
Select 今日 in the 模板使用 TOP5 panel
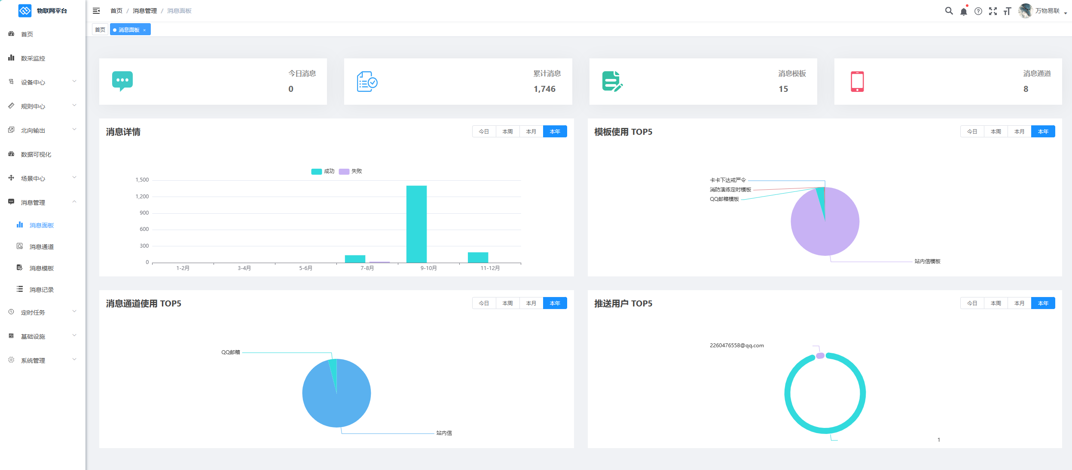972,131
